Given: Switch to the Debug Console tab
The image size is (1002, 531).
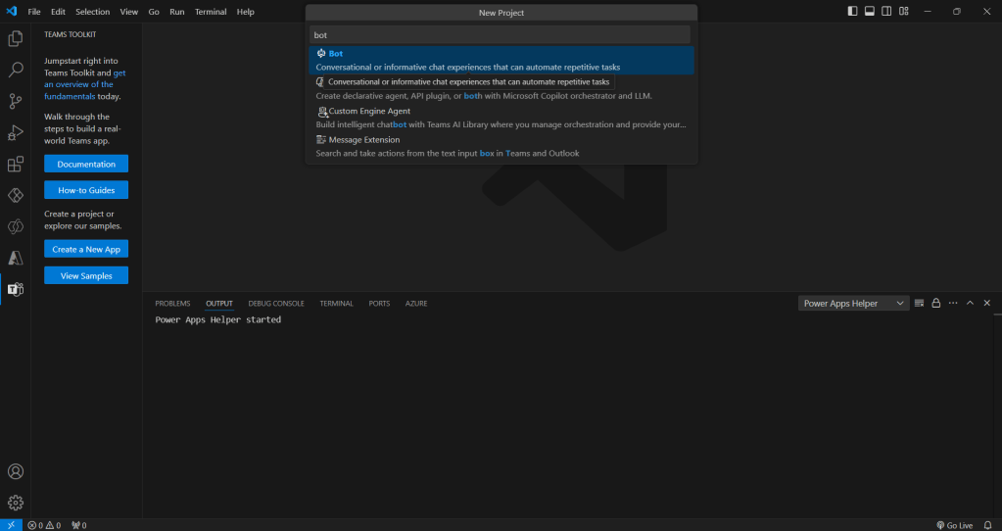Looking at the screenshot, I should point(276,304).
